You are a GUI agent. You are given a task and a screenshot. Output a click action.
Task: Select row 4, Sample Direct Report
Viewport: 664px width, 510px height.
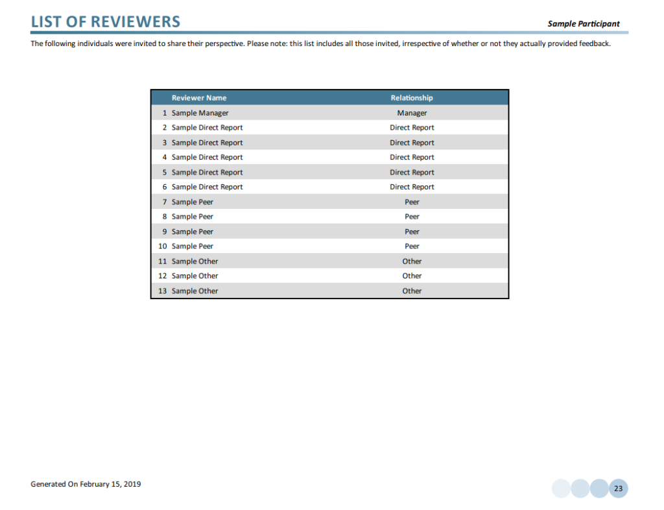206,157
